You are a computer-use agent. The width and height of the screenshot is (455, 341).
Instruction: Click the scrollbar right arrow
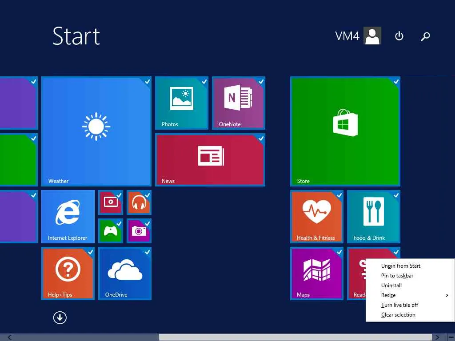437,337
